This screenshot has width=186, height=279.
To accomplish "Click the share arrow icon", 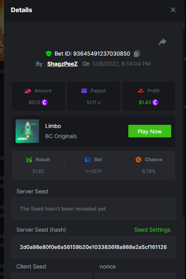I will [x=163, y=42].
